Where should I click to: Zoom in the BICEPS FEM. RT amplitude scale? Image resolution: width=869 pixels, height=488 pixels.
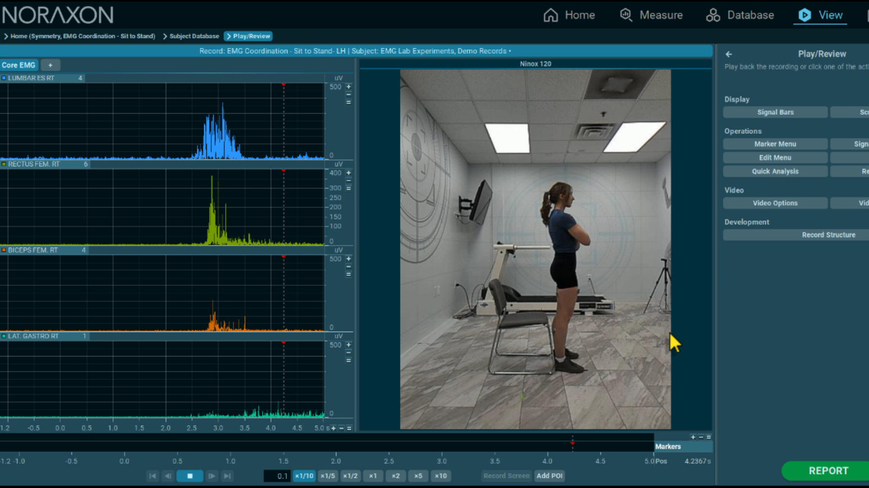click(349, 259)
